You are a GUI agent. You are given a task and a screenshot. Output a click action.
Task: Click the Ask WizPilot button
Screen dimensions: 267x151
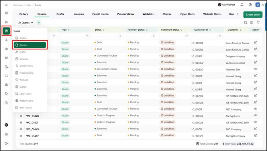point(226,5)
